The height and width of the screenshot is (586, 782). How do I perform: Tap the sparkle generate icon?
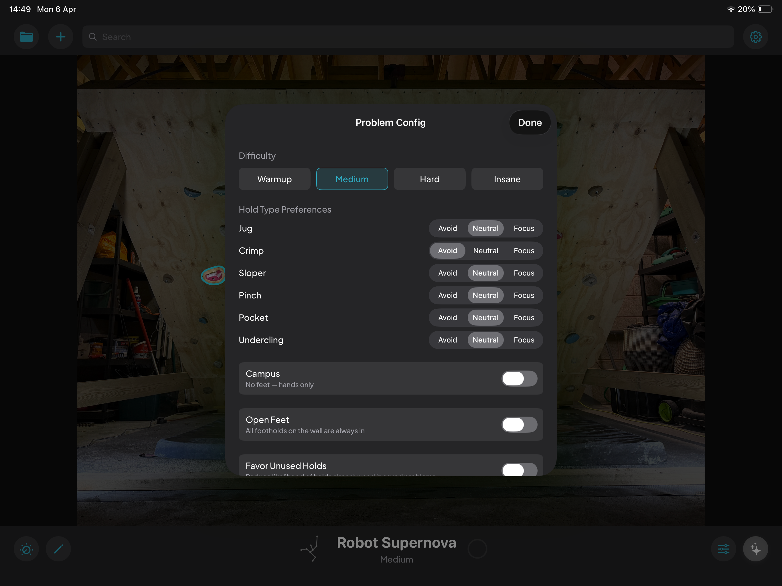(755, 549)
